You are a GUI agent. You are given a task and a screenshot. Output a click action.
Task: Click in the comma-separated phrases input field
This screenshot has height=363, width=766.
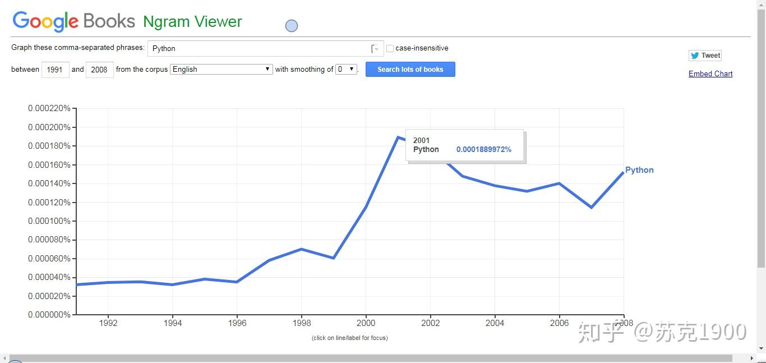click(258, 48)
